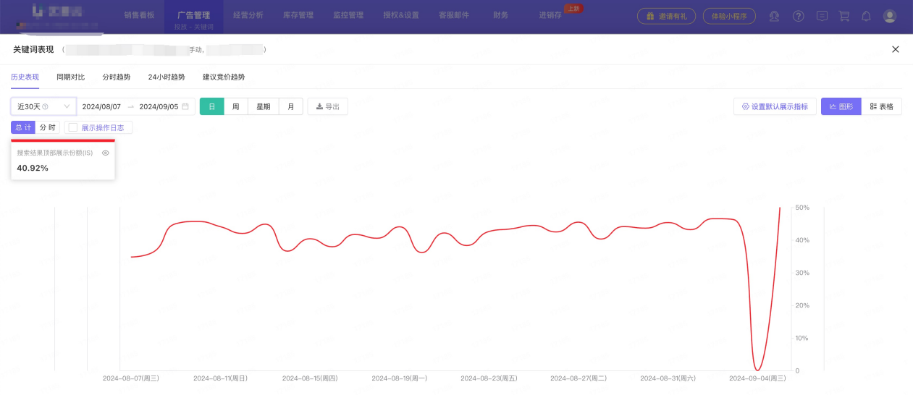
Task: Switch granularity to 周
Action: (236, 106)
